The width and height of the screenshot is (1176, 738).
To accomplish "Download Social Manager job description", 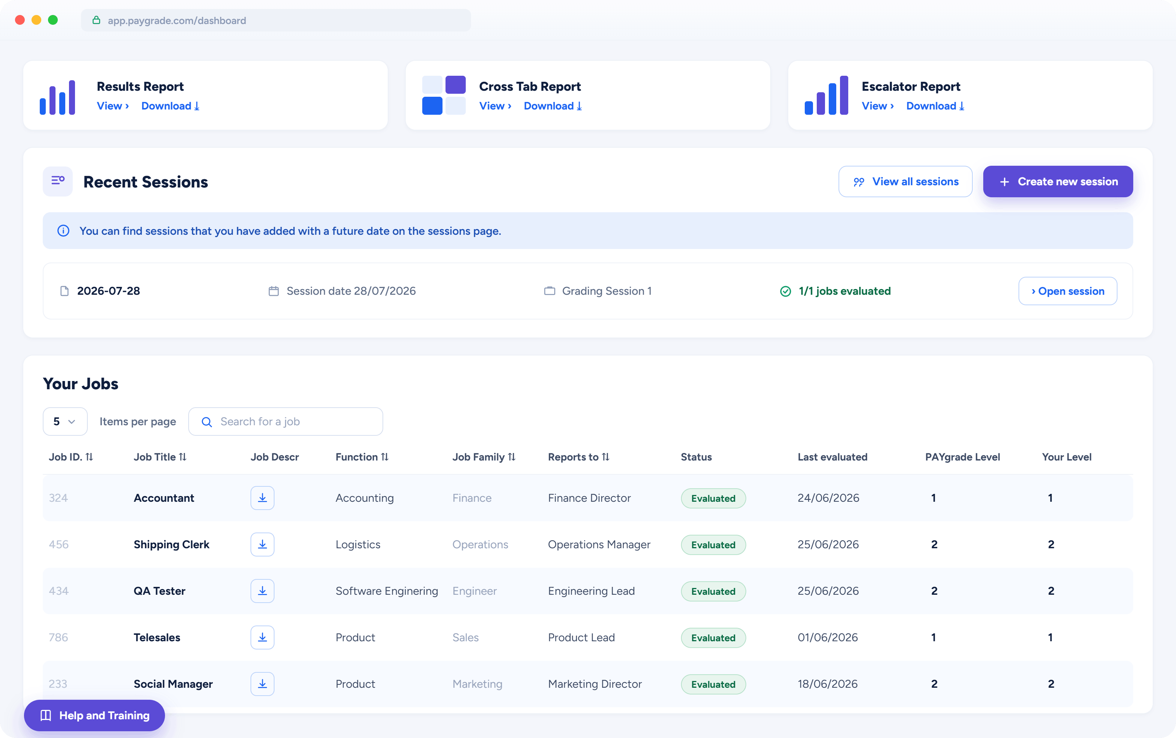I will [x=262, y=683].
